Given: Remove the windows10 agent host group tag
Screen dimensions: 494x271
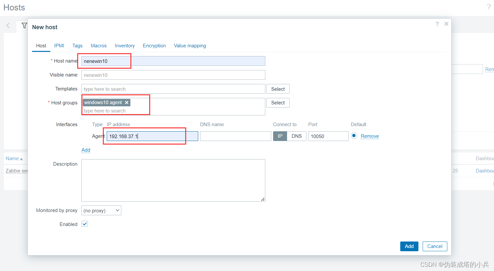Looking at the screenshot, I should coord(127,102).
